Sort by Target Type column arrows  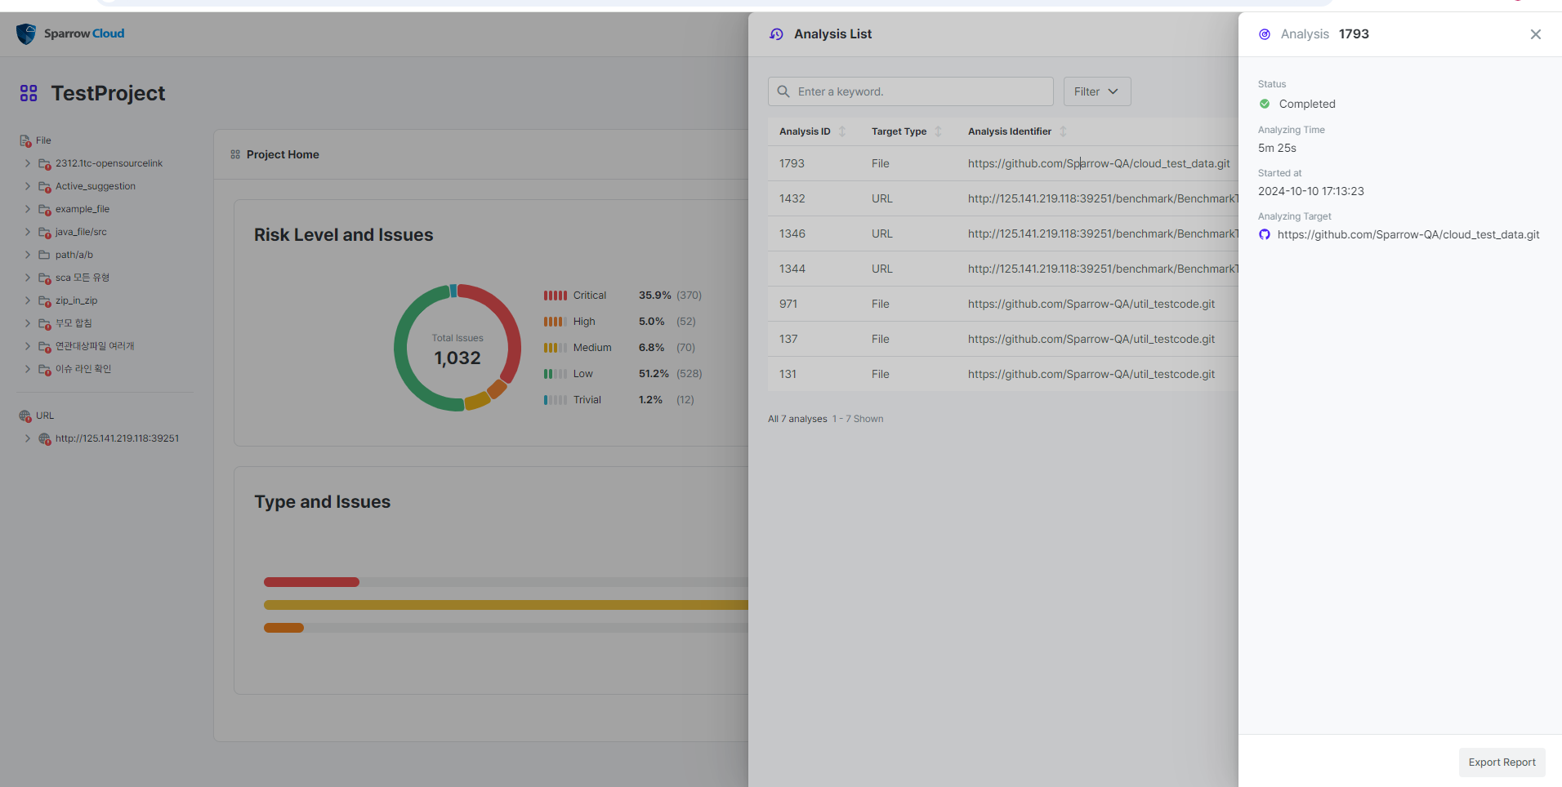click(938, 131)
